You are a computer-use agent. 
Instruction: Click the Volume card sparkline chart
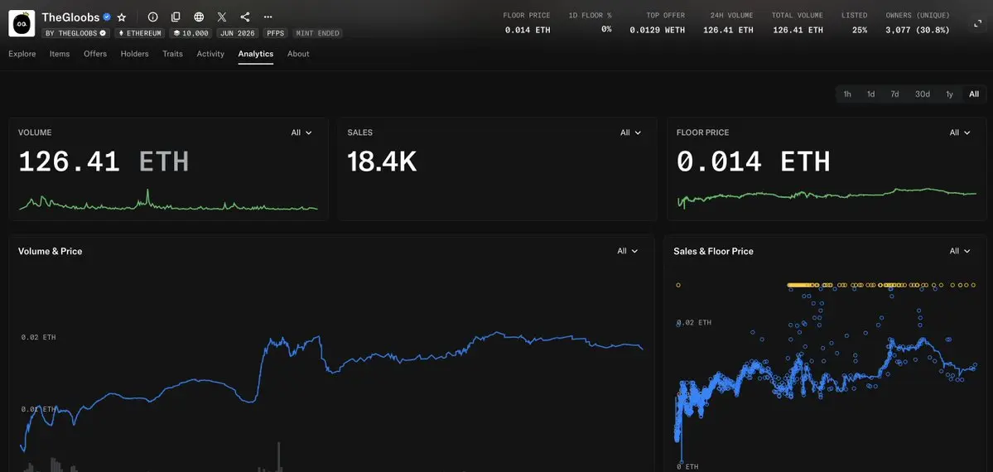click(x=168, y=201)
